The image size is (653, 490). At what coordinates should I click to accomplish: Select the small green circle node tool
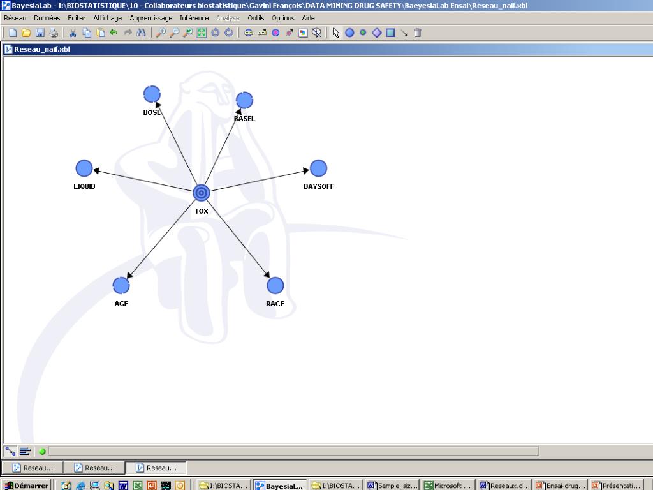point(363,33)
